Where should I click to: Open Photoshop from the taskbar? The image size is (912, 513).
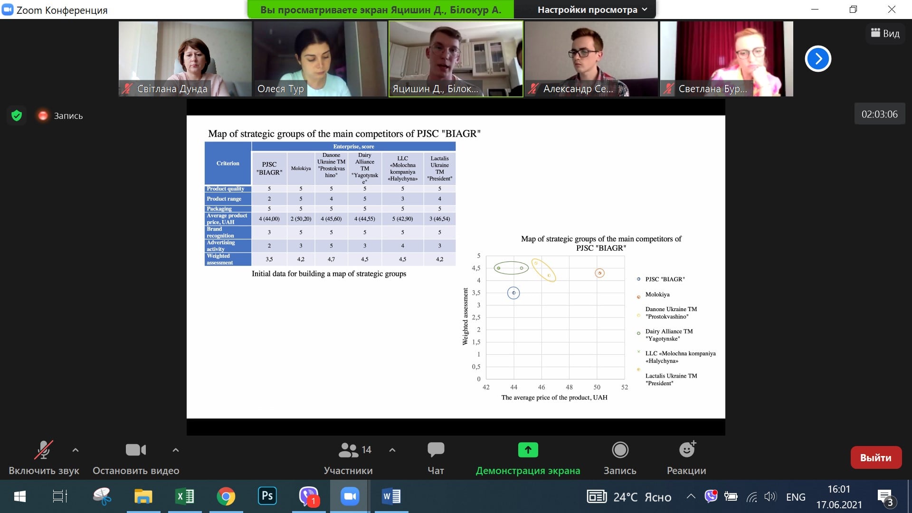[267, 496]
